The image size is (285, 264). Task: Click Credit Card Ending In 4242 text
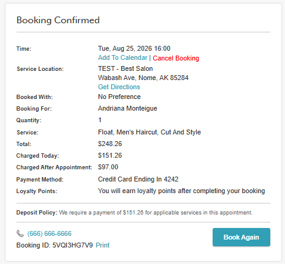pos(138,179)
